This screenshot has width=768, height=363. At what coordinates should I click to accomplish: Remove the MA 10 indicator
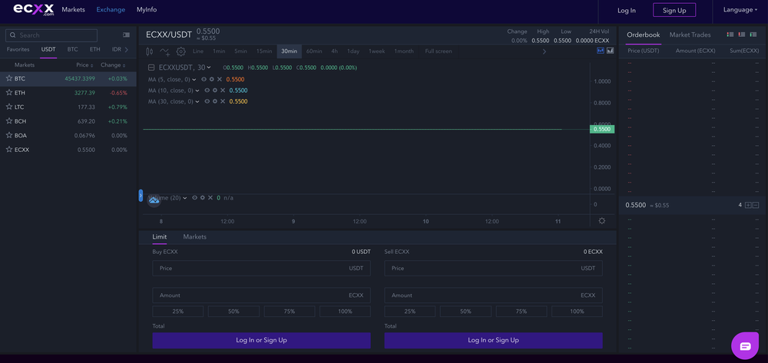coord(223,91)
